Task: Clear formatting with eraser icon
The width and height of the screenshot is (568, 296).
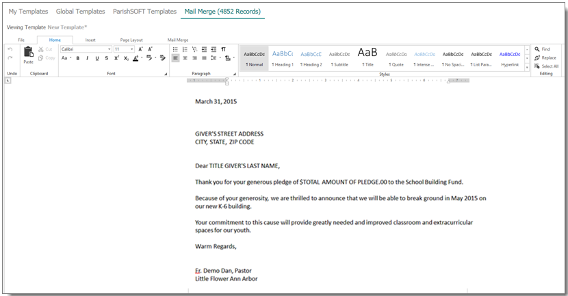Action: (x=163, y=58)
